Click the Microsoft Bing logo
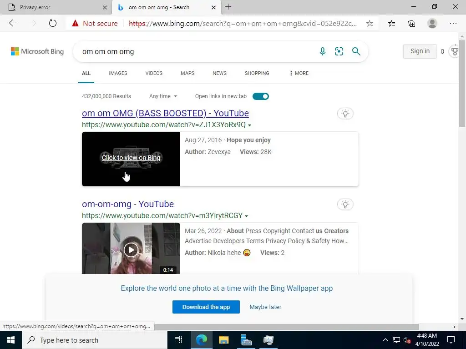Viewport: 466px width, 349px height. (x=37, y=51)
